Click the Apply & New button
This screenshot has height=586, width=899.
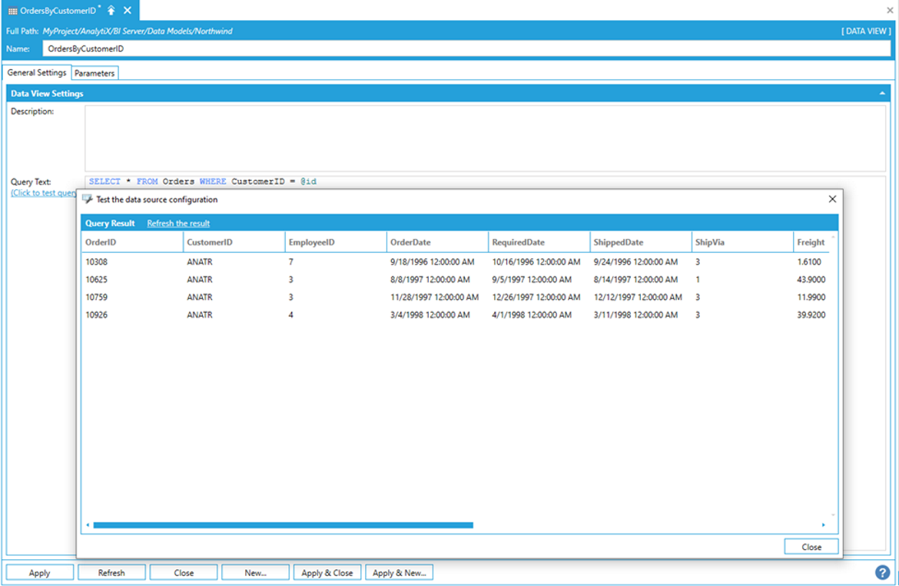[x=399, y=573]
